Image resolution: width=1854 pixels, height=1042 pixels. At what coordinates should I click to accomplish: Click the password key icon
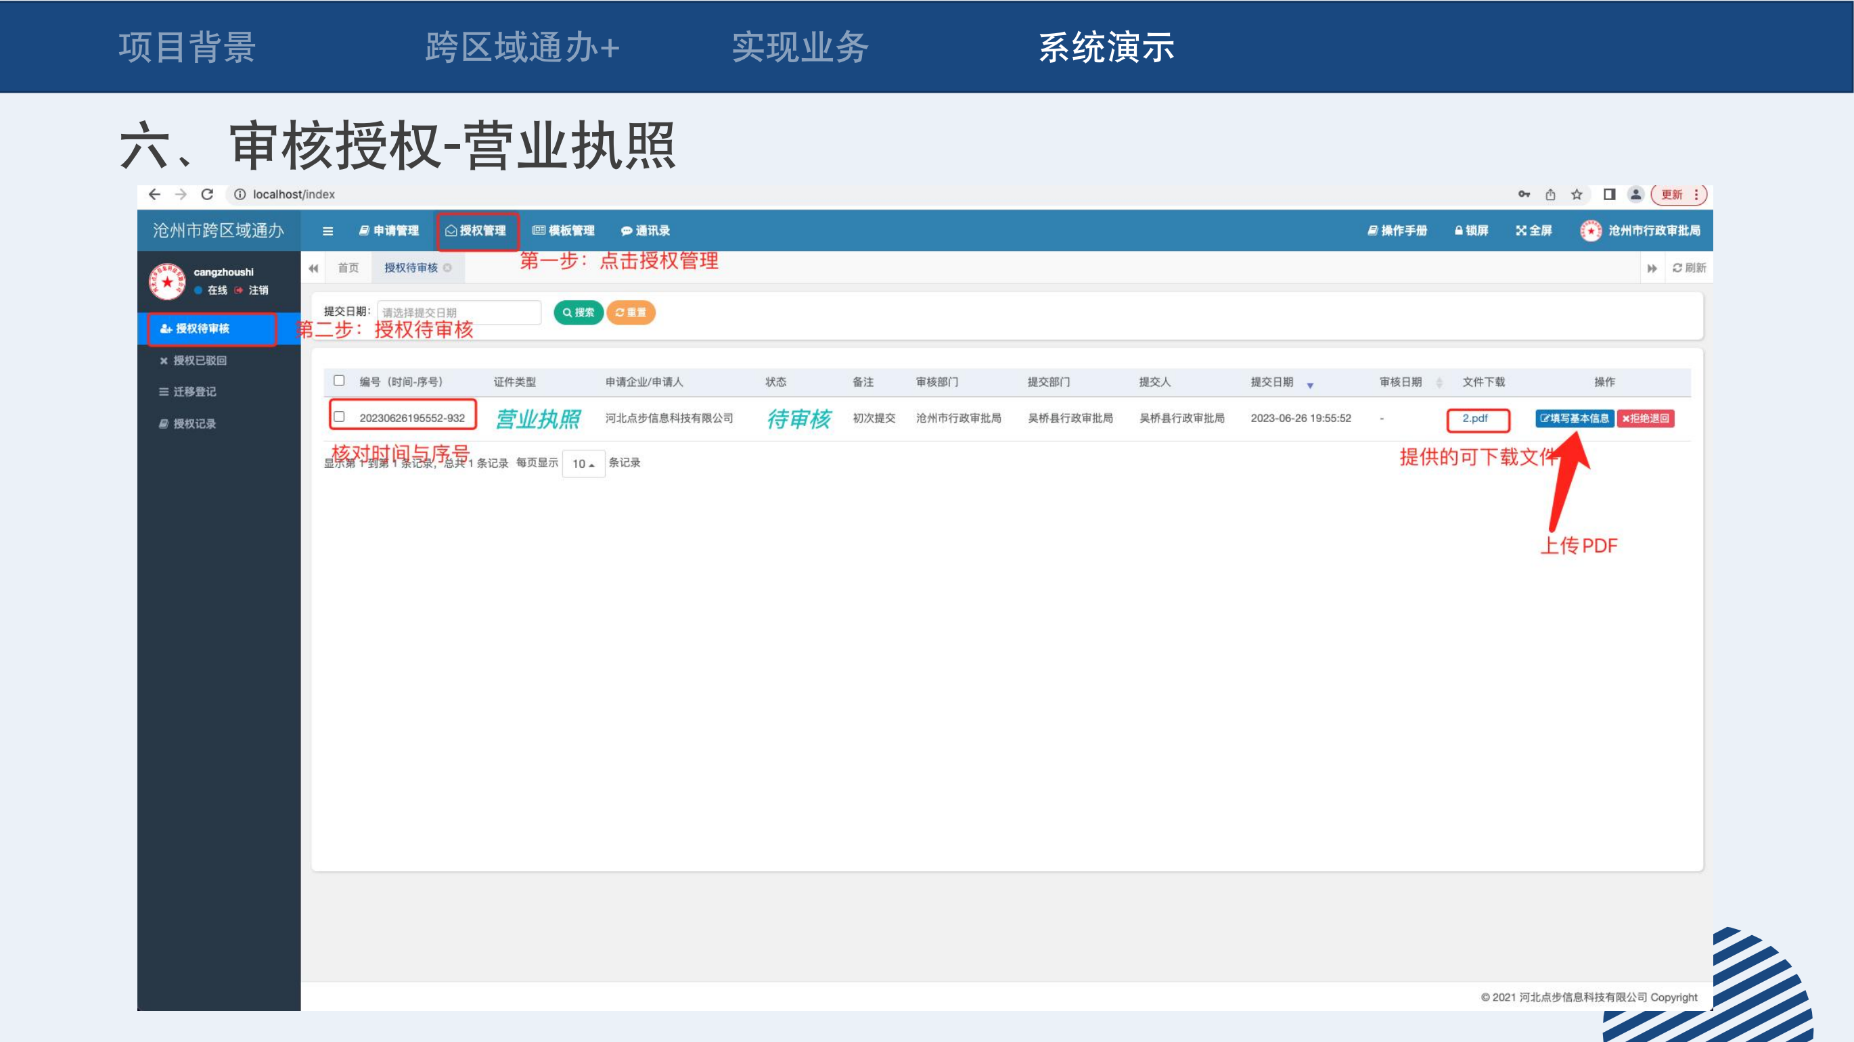[1524, 194]
